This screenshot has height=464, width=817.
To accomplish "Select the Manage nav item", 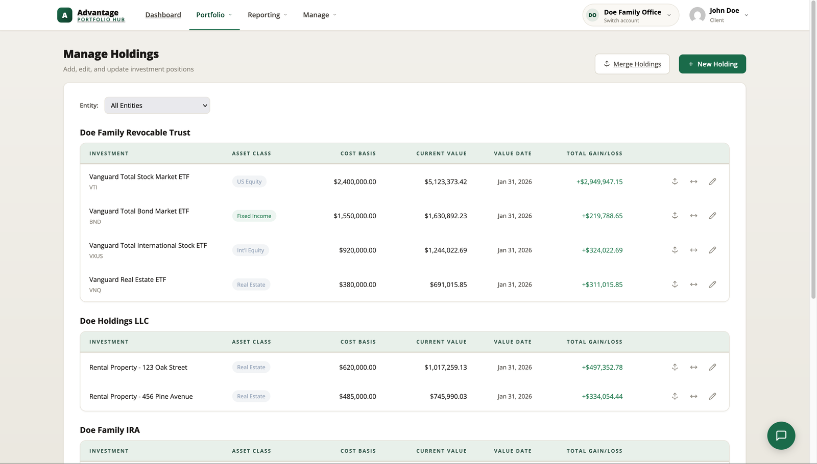I will coord(316,15).
